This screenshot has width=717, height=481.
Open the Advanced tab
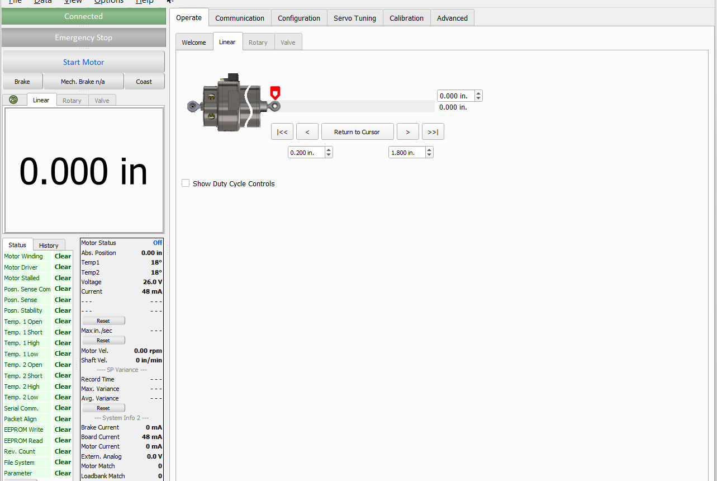pyautogui.click(x=452, y=18)
